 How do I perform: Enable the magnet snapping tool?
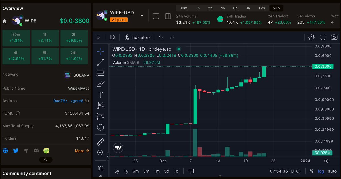click(100, 167)
